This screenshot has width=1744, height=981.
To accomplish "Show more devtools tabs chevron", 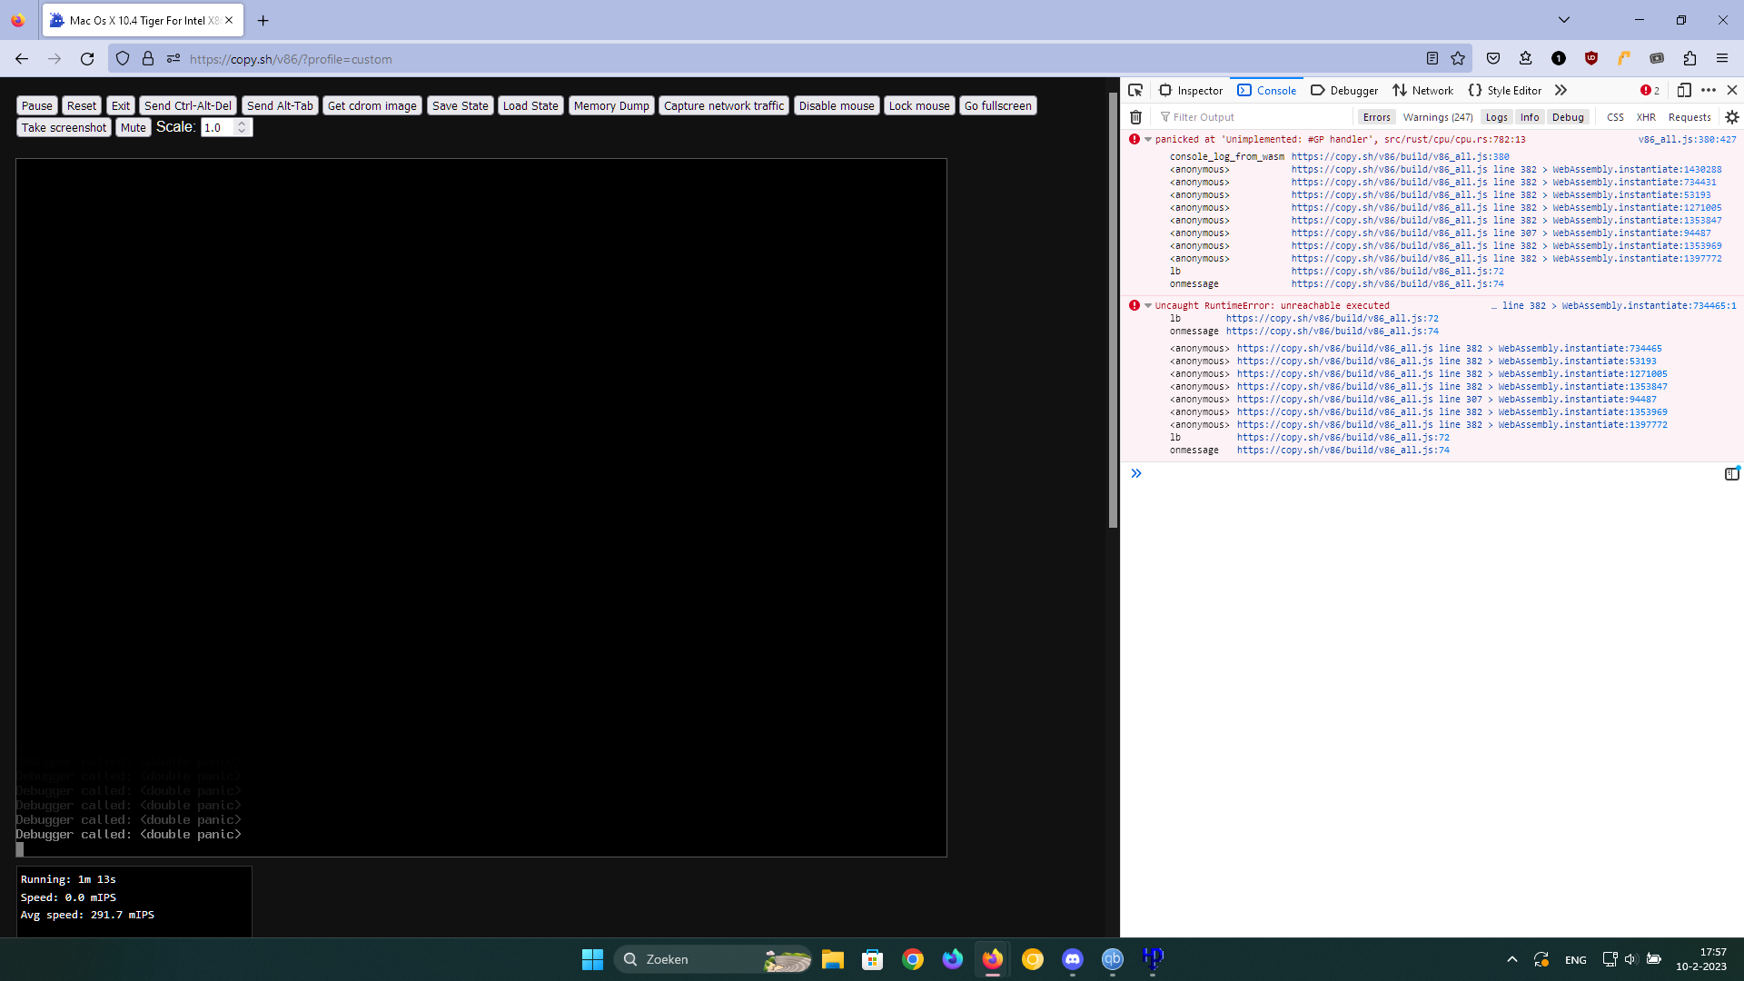I will coord(1561,90).
